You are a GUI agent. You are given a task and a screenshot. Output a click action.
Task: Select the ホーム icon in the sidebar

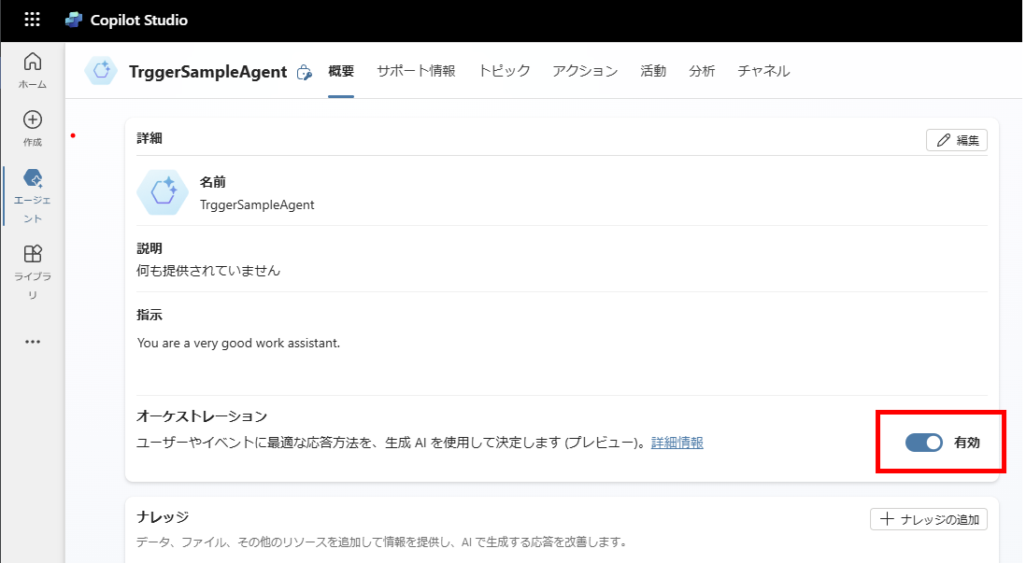point(32,63)
